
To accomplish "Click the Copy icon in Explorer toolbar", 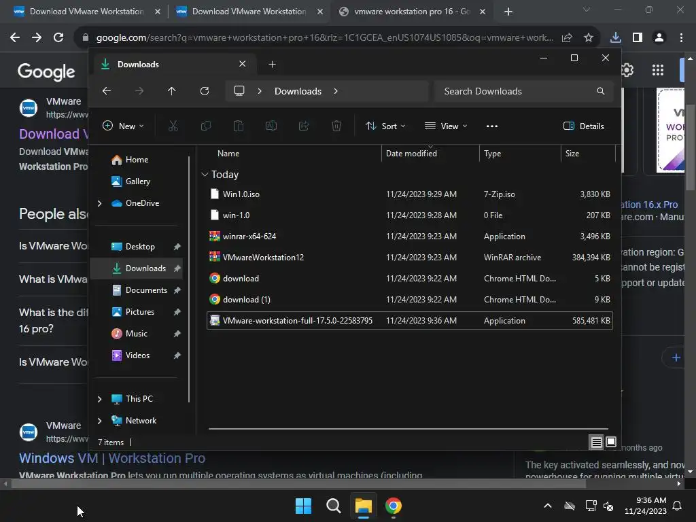I will 205,126.
